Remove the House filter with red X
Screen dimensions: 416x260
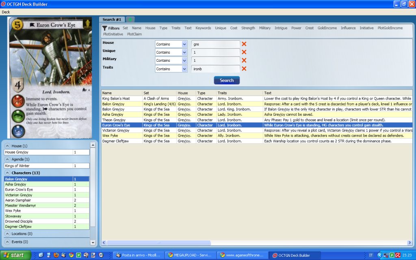click(x=244, y=44)
